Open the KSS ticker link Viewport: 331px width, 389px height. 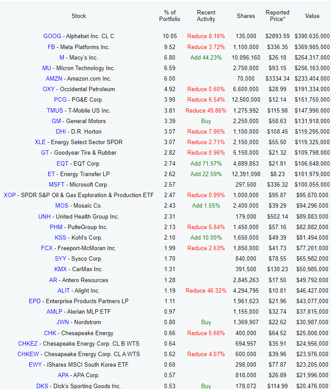[60, 238]
